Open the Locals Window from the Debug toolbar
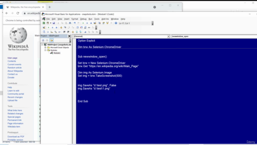257x145 pixels. coord(78,27)
